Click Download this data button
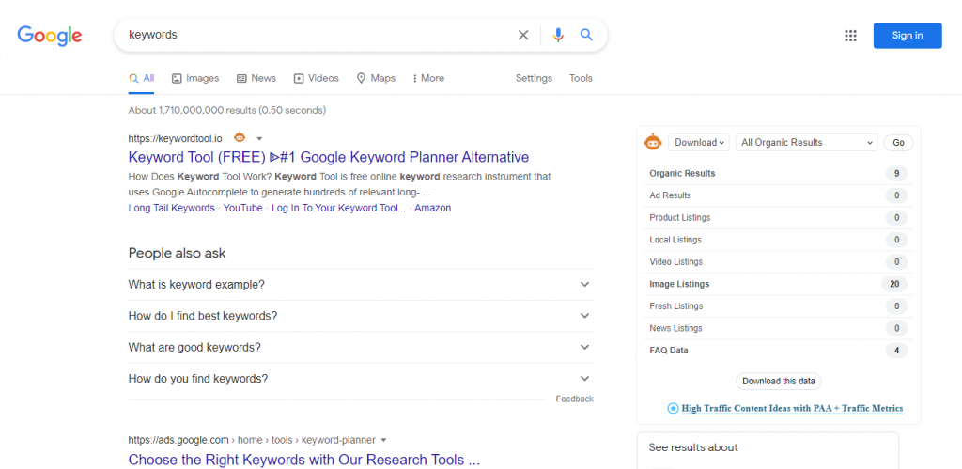The width and height of the screenshot is (962, 469). tap(779, 382)
